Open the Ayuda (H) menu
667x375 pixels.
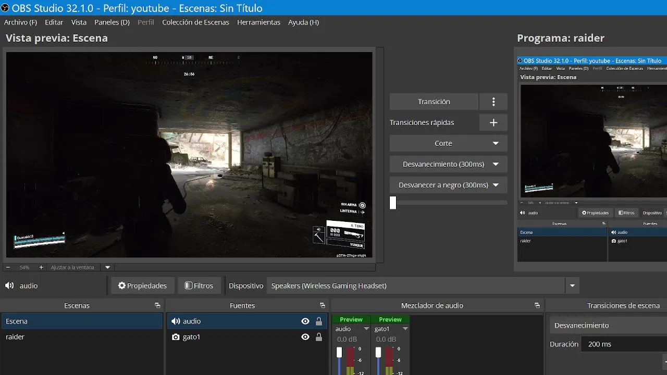pos(303,22)
